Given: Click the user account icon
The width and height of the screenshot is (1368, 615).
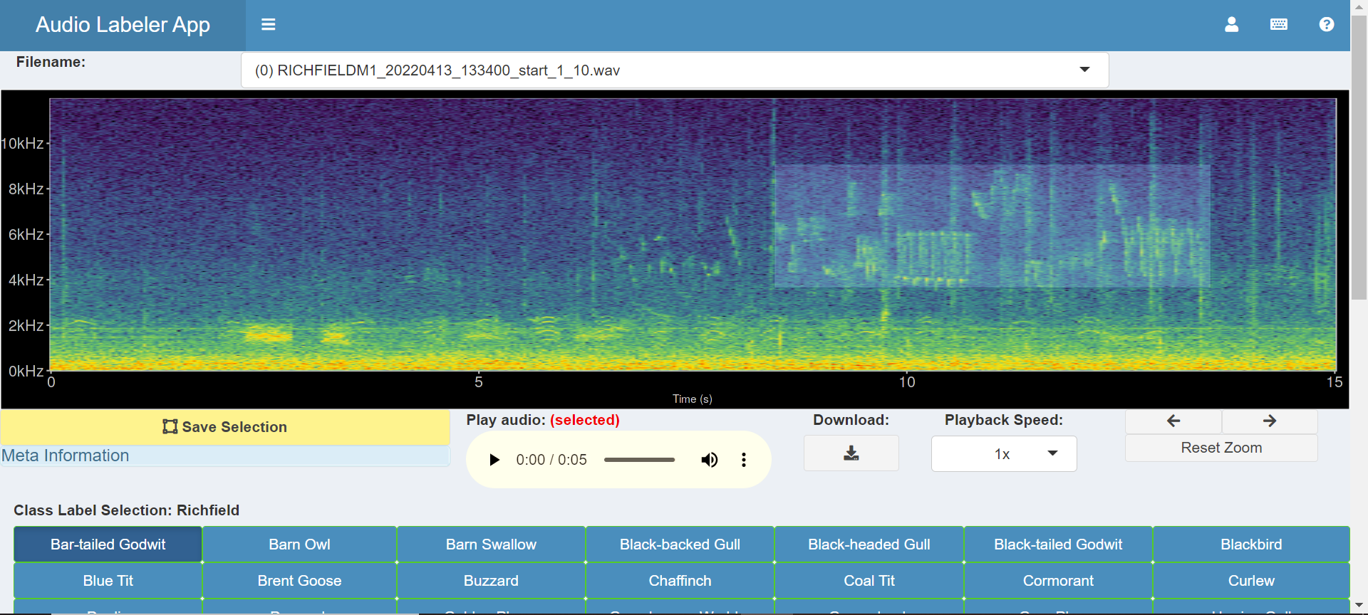Looking at the screenshot, I should point(1231,25).
